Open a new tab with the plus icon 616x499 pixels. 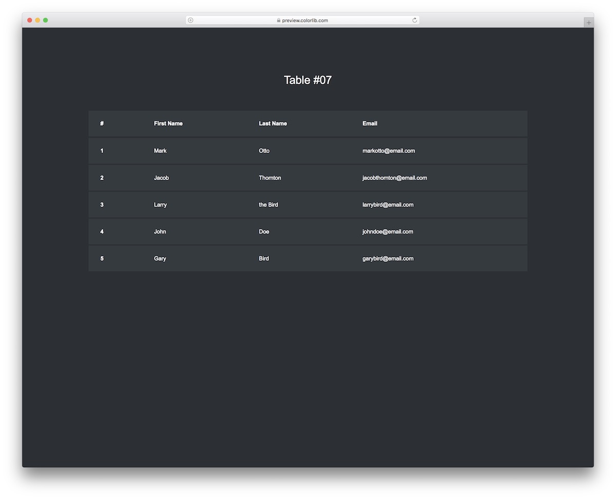[x=588, y=22]
